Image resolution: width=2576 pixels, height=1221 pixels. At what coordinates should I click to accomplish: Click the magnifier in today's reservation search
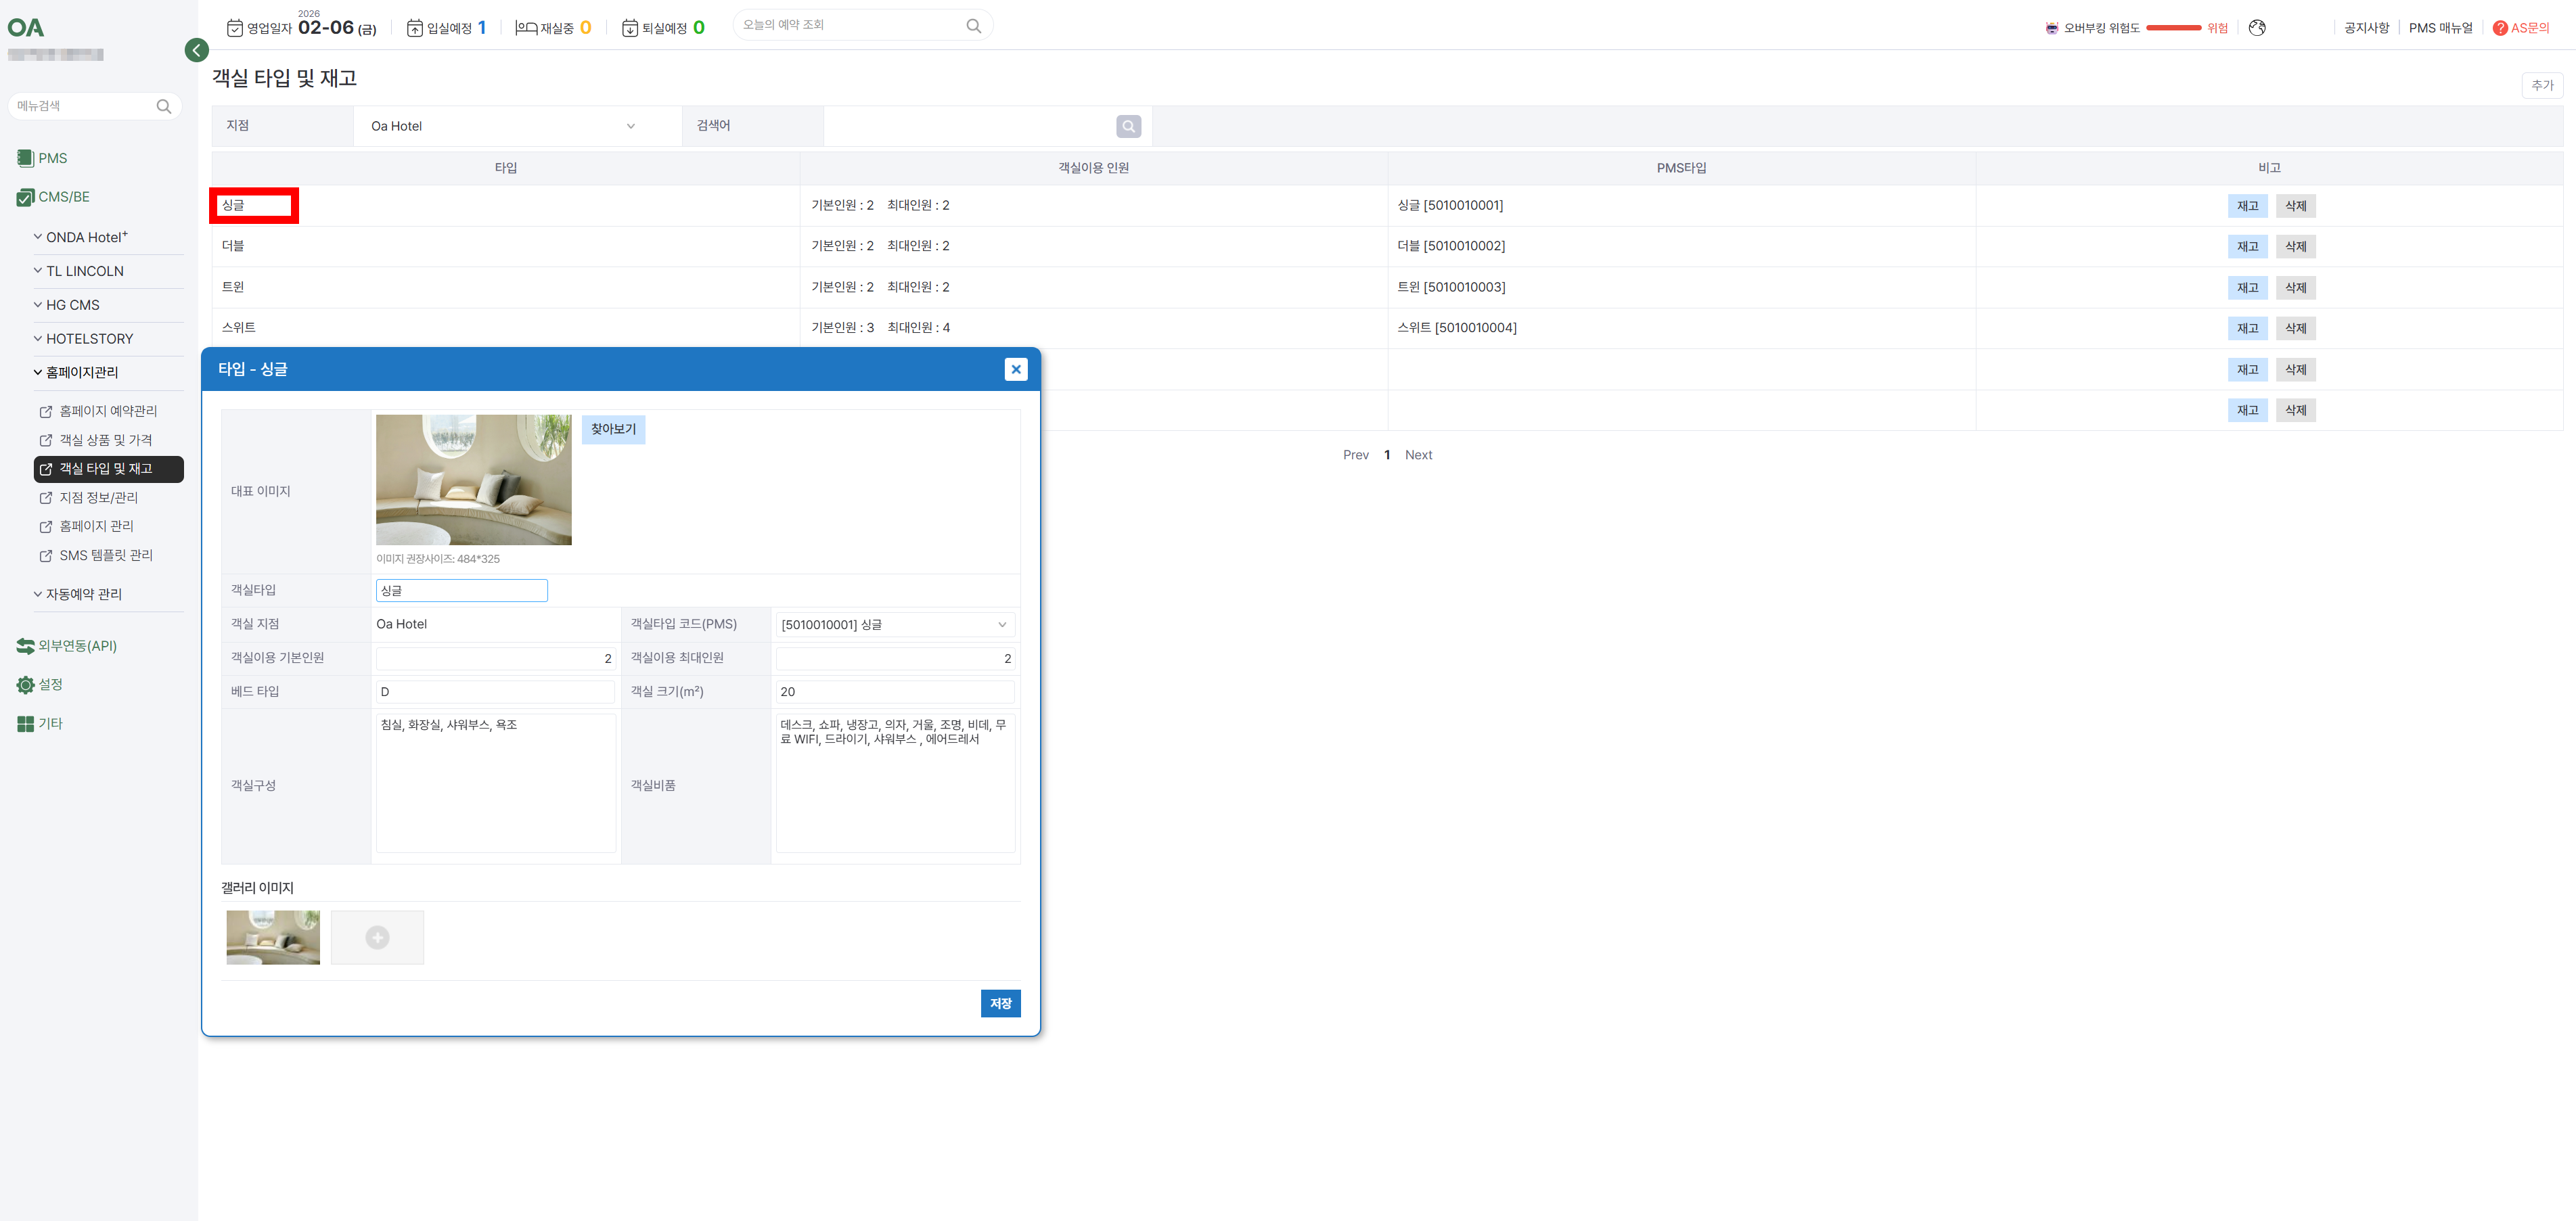(973, 26)
